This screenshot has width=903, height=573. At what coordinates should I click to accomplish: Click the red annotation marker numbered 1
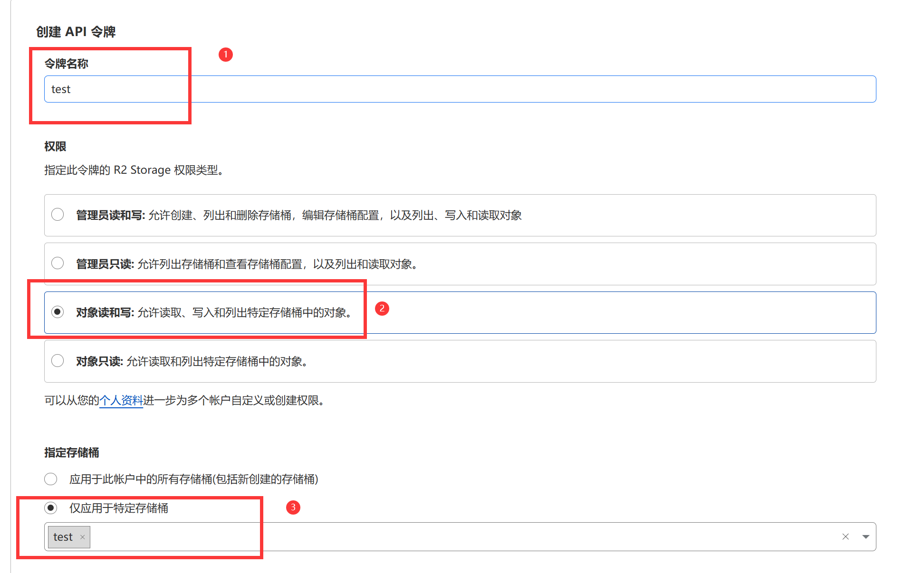(226, 55)
